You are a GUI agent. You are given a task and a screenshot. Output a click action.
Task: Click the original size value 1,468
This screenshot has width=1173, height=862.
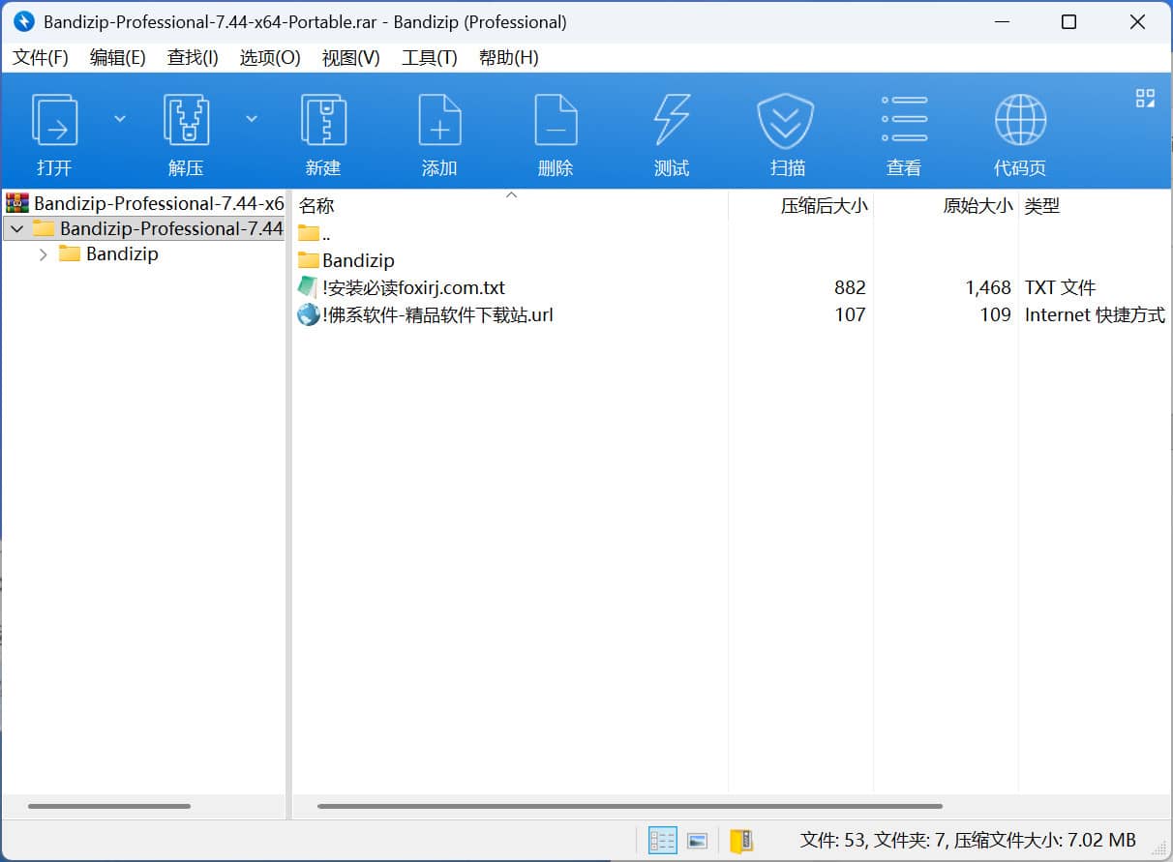click(x=988, y=287)
